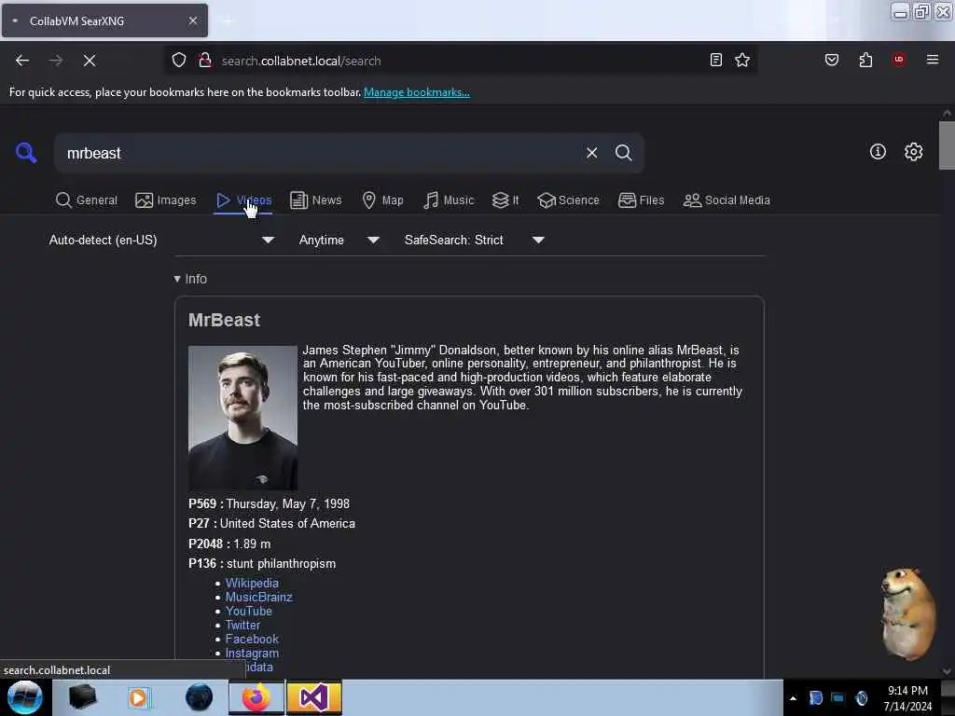Click the page vertical scrollbar thumb

(x=947, y=145)
